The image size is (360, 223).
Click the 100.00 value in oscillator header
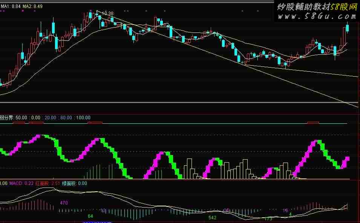(83, 118)
